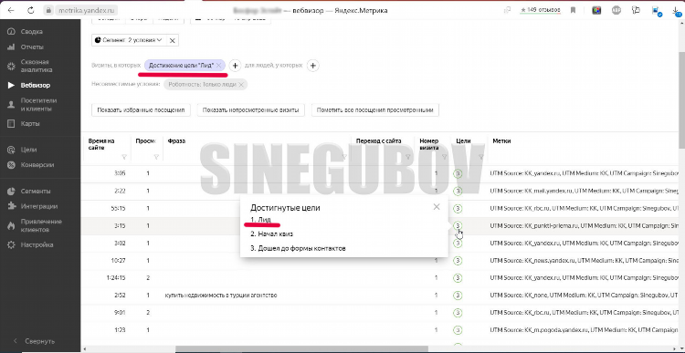
Task: Go to Сегменты in sidebar menu
Action: click(x=36, y=192)
